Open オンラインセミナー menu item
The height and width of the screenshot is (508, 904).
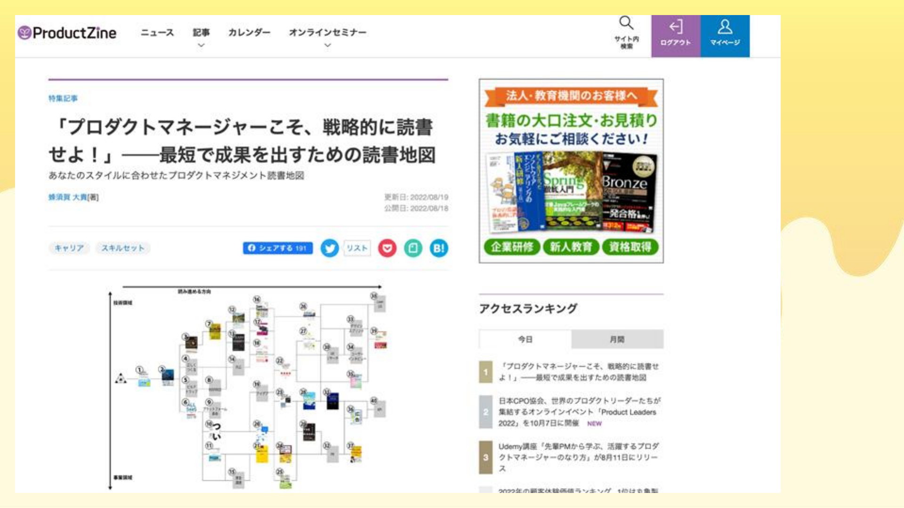point(328,32)
